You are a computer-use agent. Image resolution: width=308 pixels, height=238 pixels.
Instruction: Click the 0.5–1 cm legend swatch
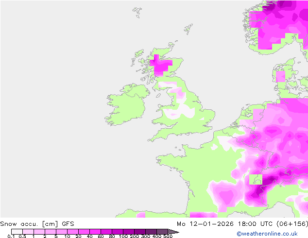[28, 232]
